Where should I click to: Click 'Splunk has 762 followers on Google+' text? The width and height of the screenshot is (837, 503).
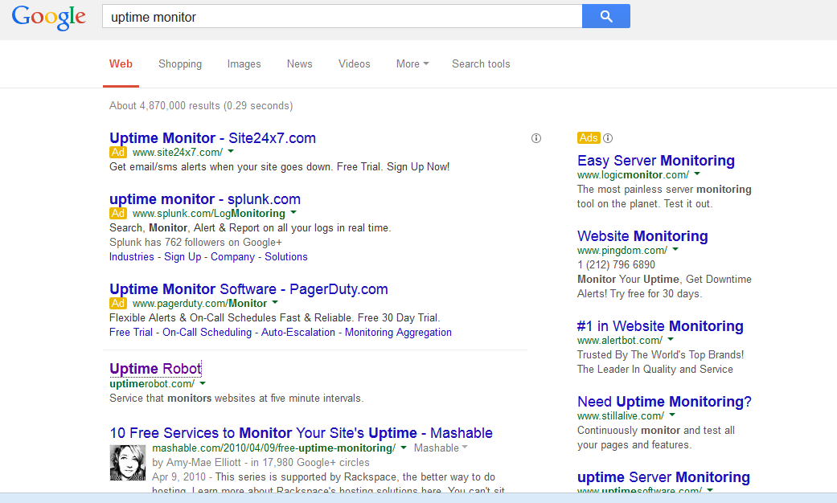coord(195,242)
